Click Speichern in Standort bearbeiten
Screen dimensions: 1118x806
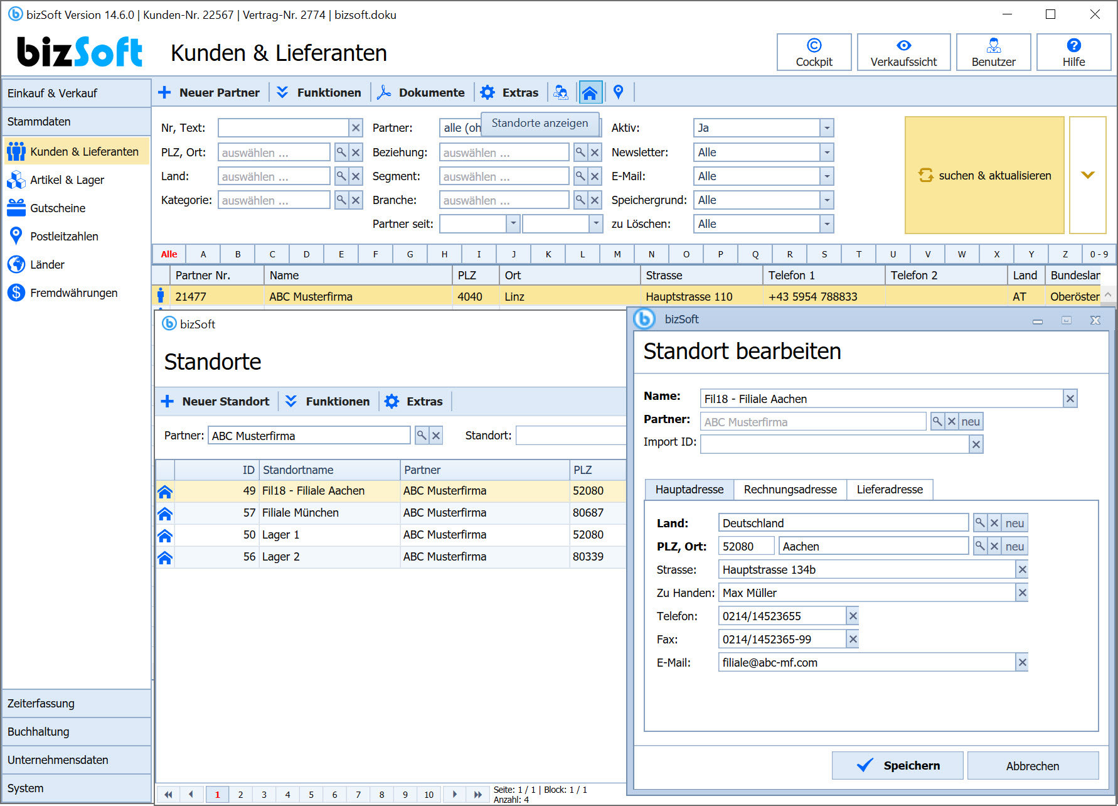[x=897, y=766]
